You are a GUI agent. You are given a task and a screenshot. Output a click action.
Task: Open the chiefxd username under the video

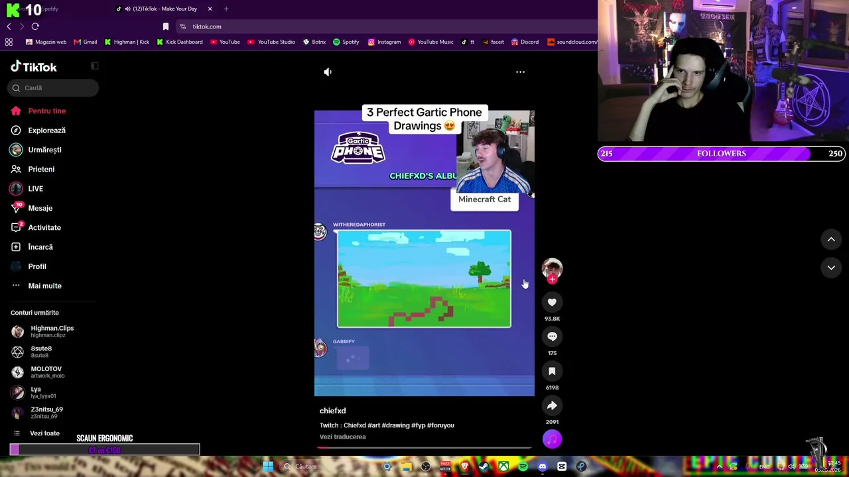[x=333, y=411]
